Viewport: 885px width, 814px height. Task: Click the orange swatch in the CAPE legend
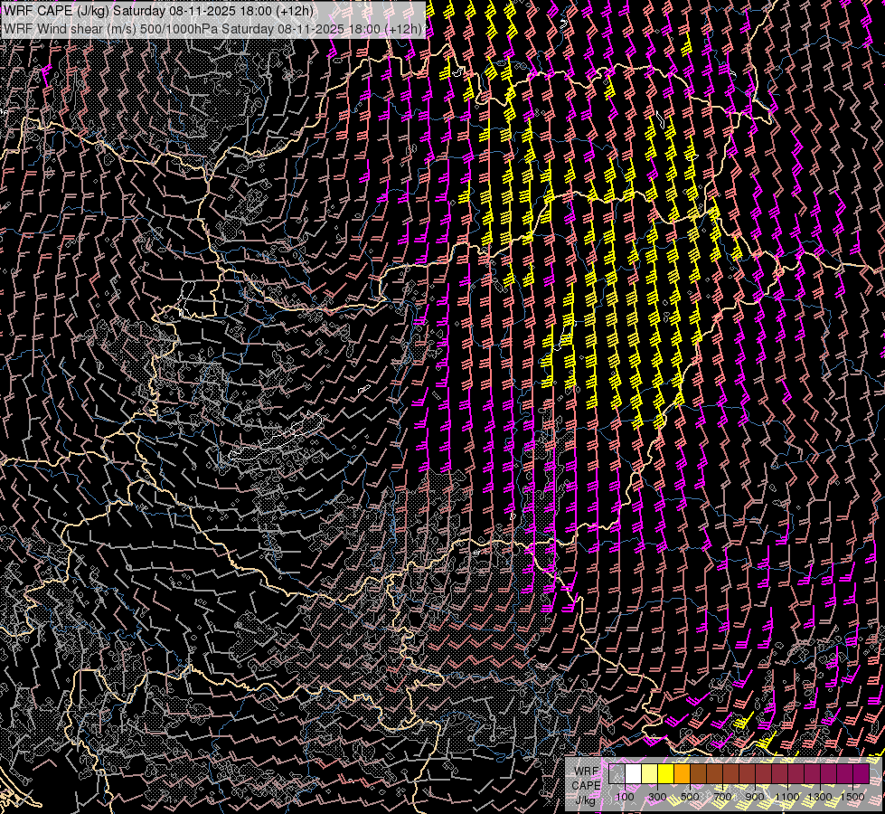(682, 774)
